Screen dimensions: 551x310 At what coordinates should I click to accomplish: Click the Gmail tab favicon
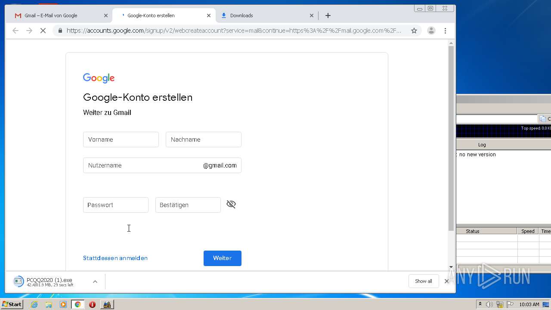coord(18,15)
